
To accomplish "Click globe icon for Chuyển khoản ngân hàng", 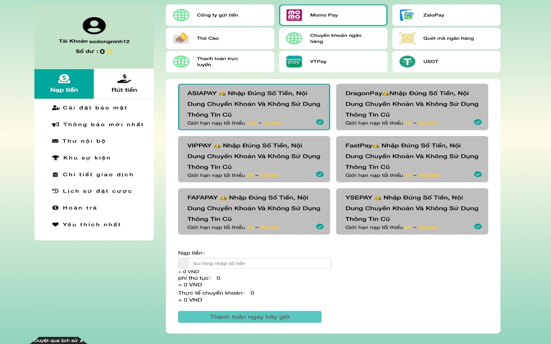I will (294, 38).
